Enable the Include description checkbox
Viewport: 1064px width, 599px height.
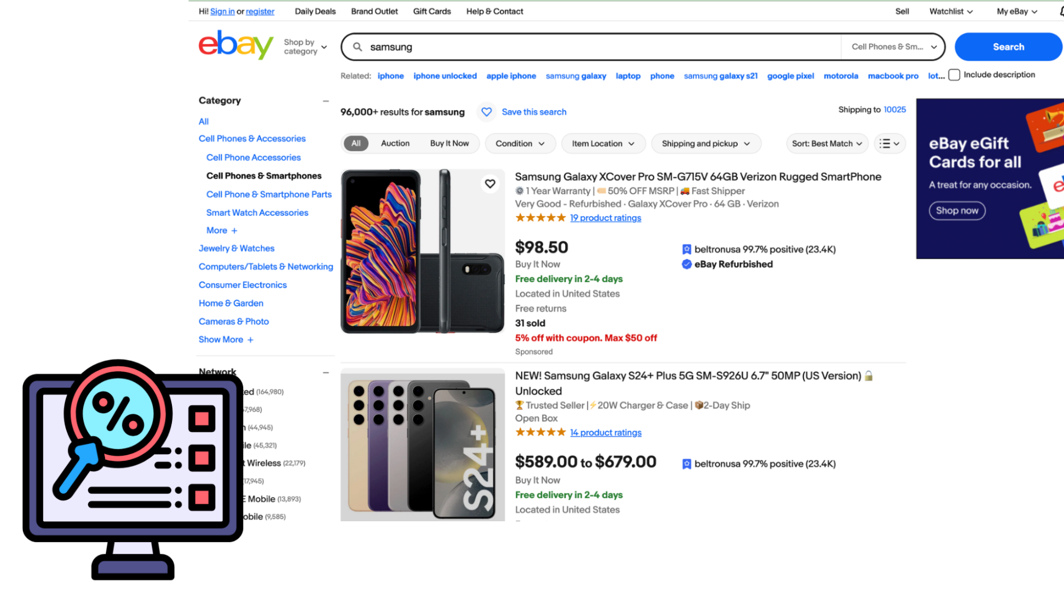pyautogui.click(x=954, y=75)
